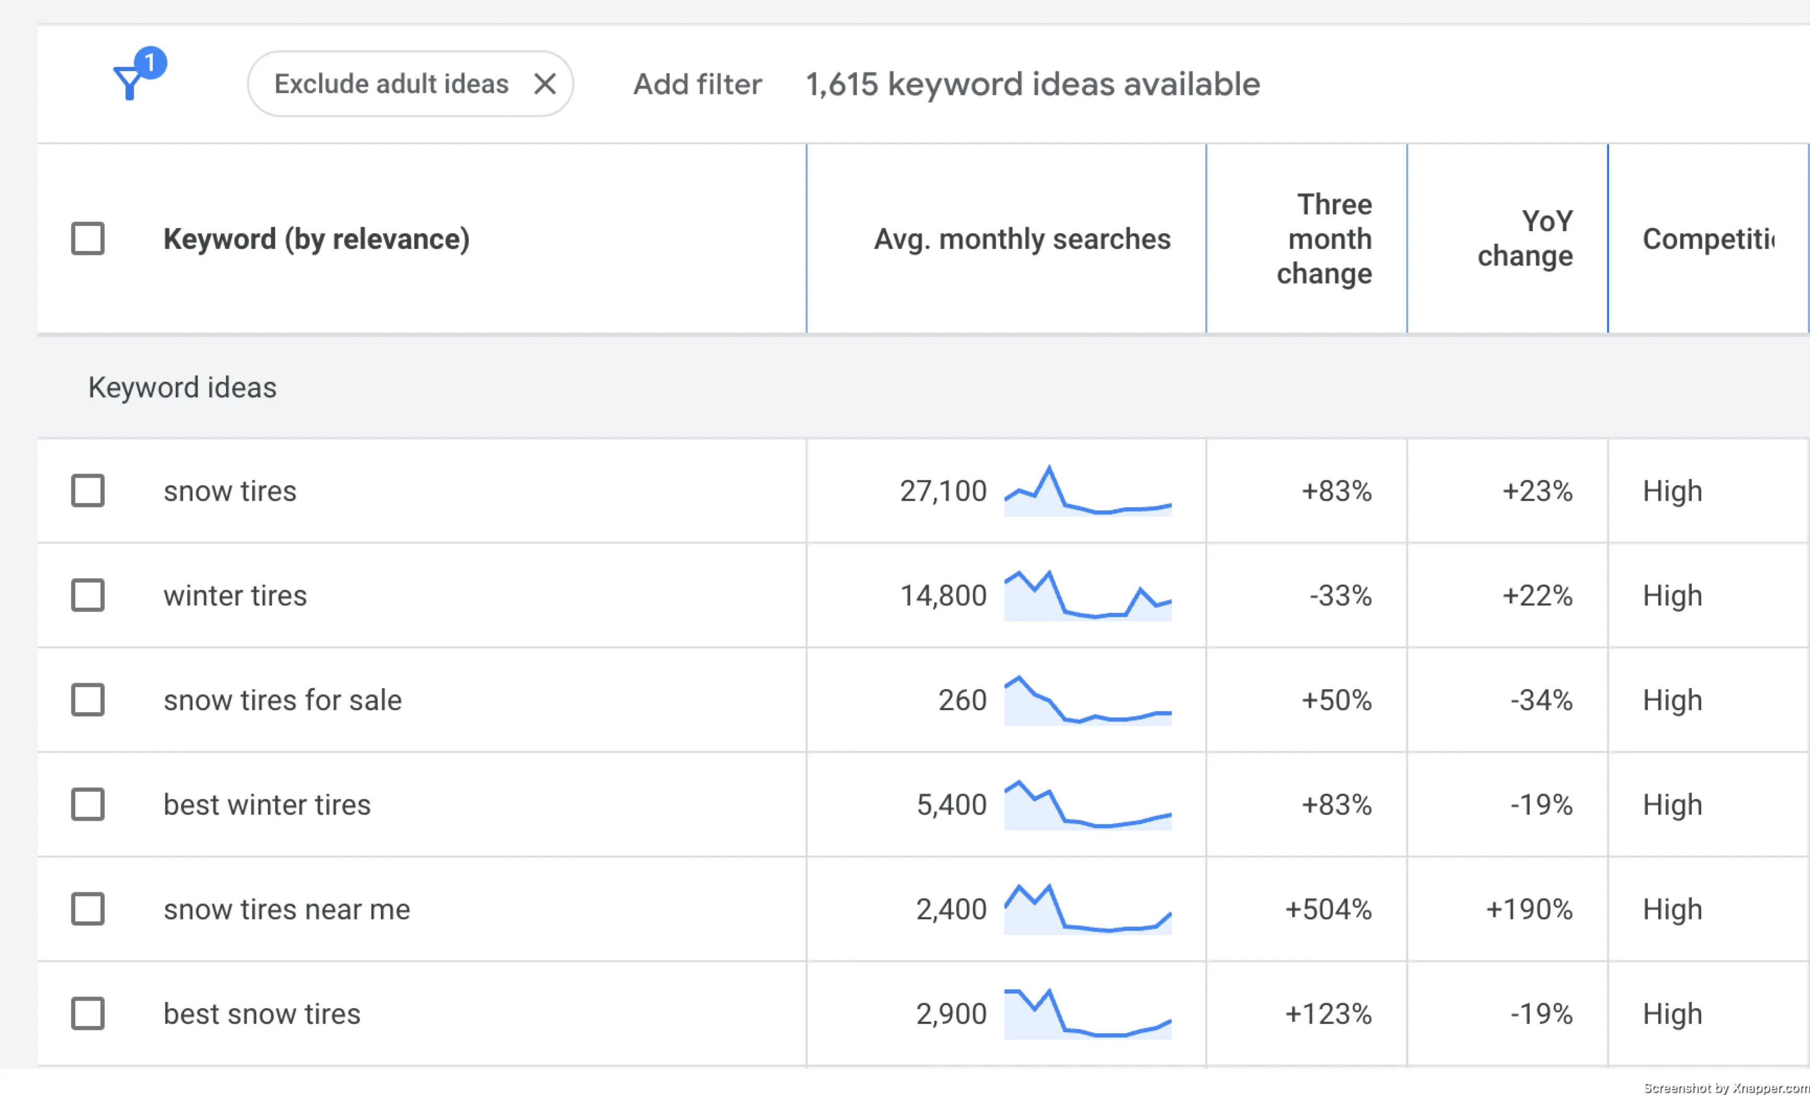Open the snow tires search trend chart
Viewport: 1810px width, 1095px height.
[x=1087, y=491]
